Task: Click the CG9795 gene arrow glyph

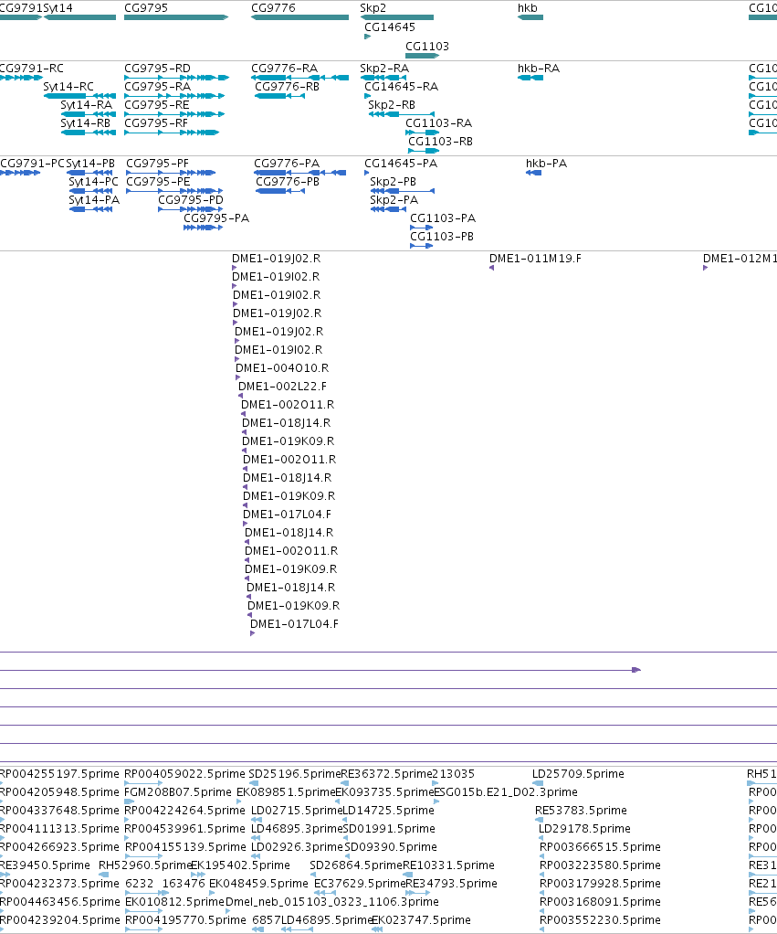Action: point(176,17)
